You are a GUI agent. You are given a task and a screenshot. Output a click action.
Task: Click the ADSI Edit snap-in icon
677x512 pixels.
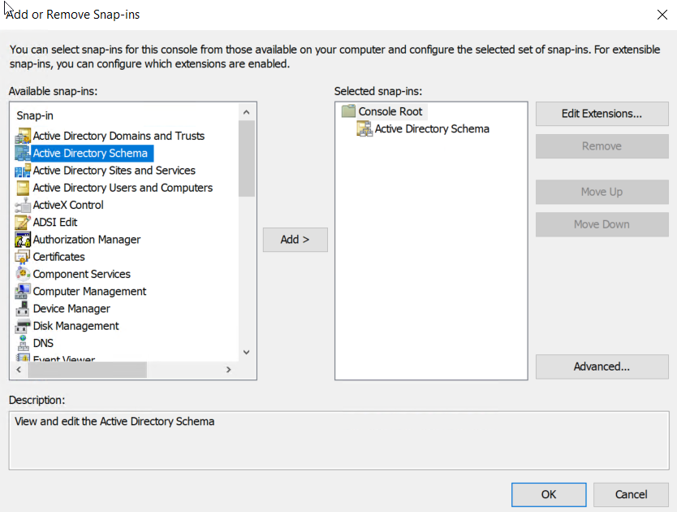pos(23,222)
